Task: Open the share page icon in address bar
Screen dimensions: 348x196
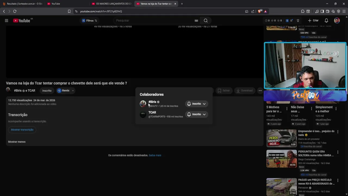Action: coord(253,11)
